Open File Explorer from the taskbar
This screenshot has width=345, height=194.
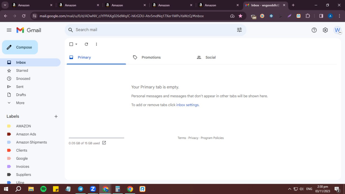31,189
